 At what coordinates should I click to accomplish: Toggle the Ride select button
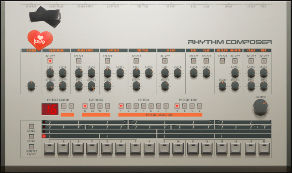pyautogui.click(x=264, y=61)
